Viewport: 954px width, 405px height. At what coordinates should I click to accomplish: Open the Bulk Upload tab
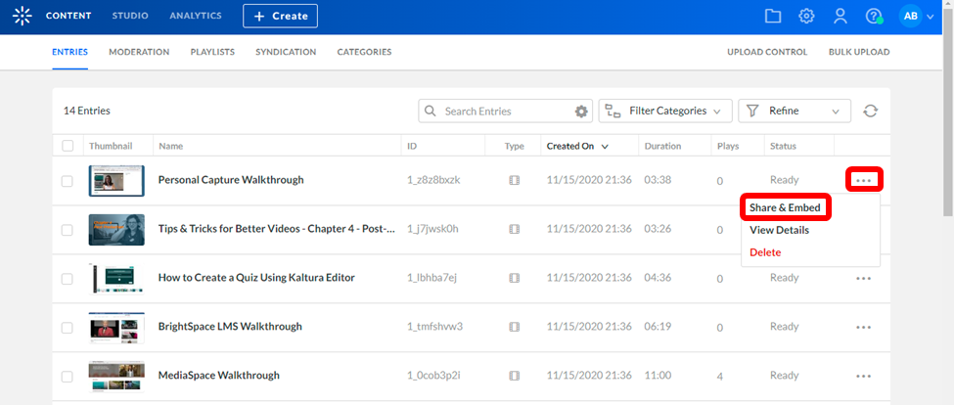click(x=859, y=52)
